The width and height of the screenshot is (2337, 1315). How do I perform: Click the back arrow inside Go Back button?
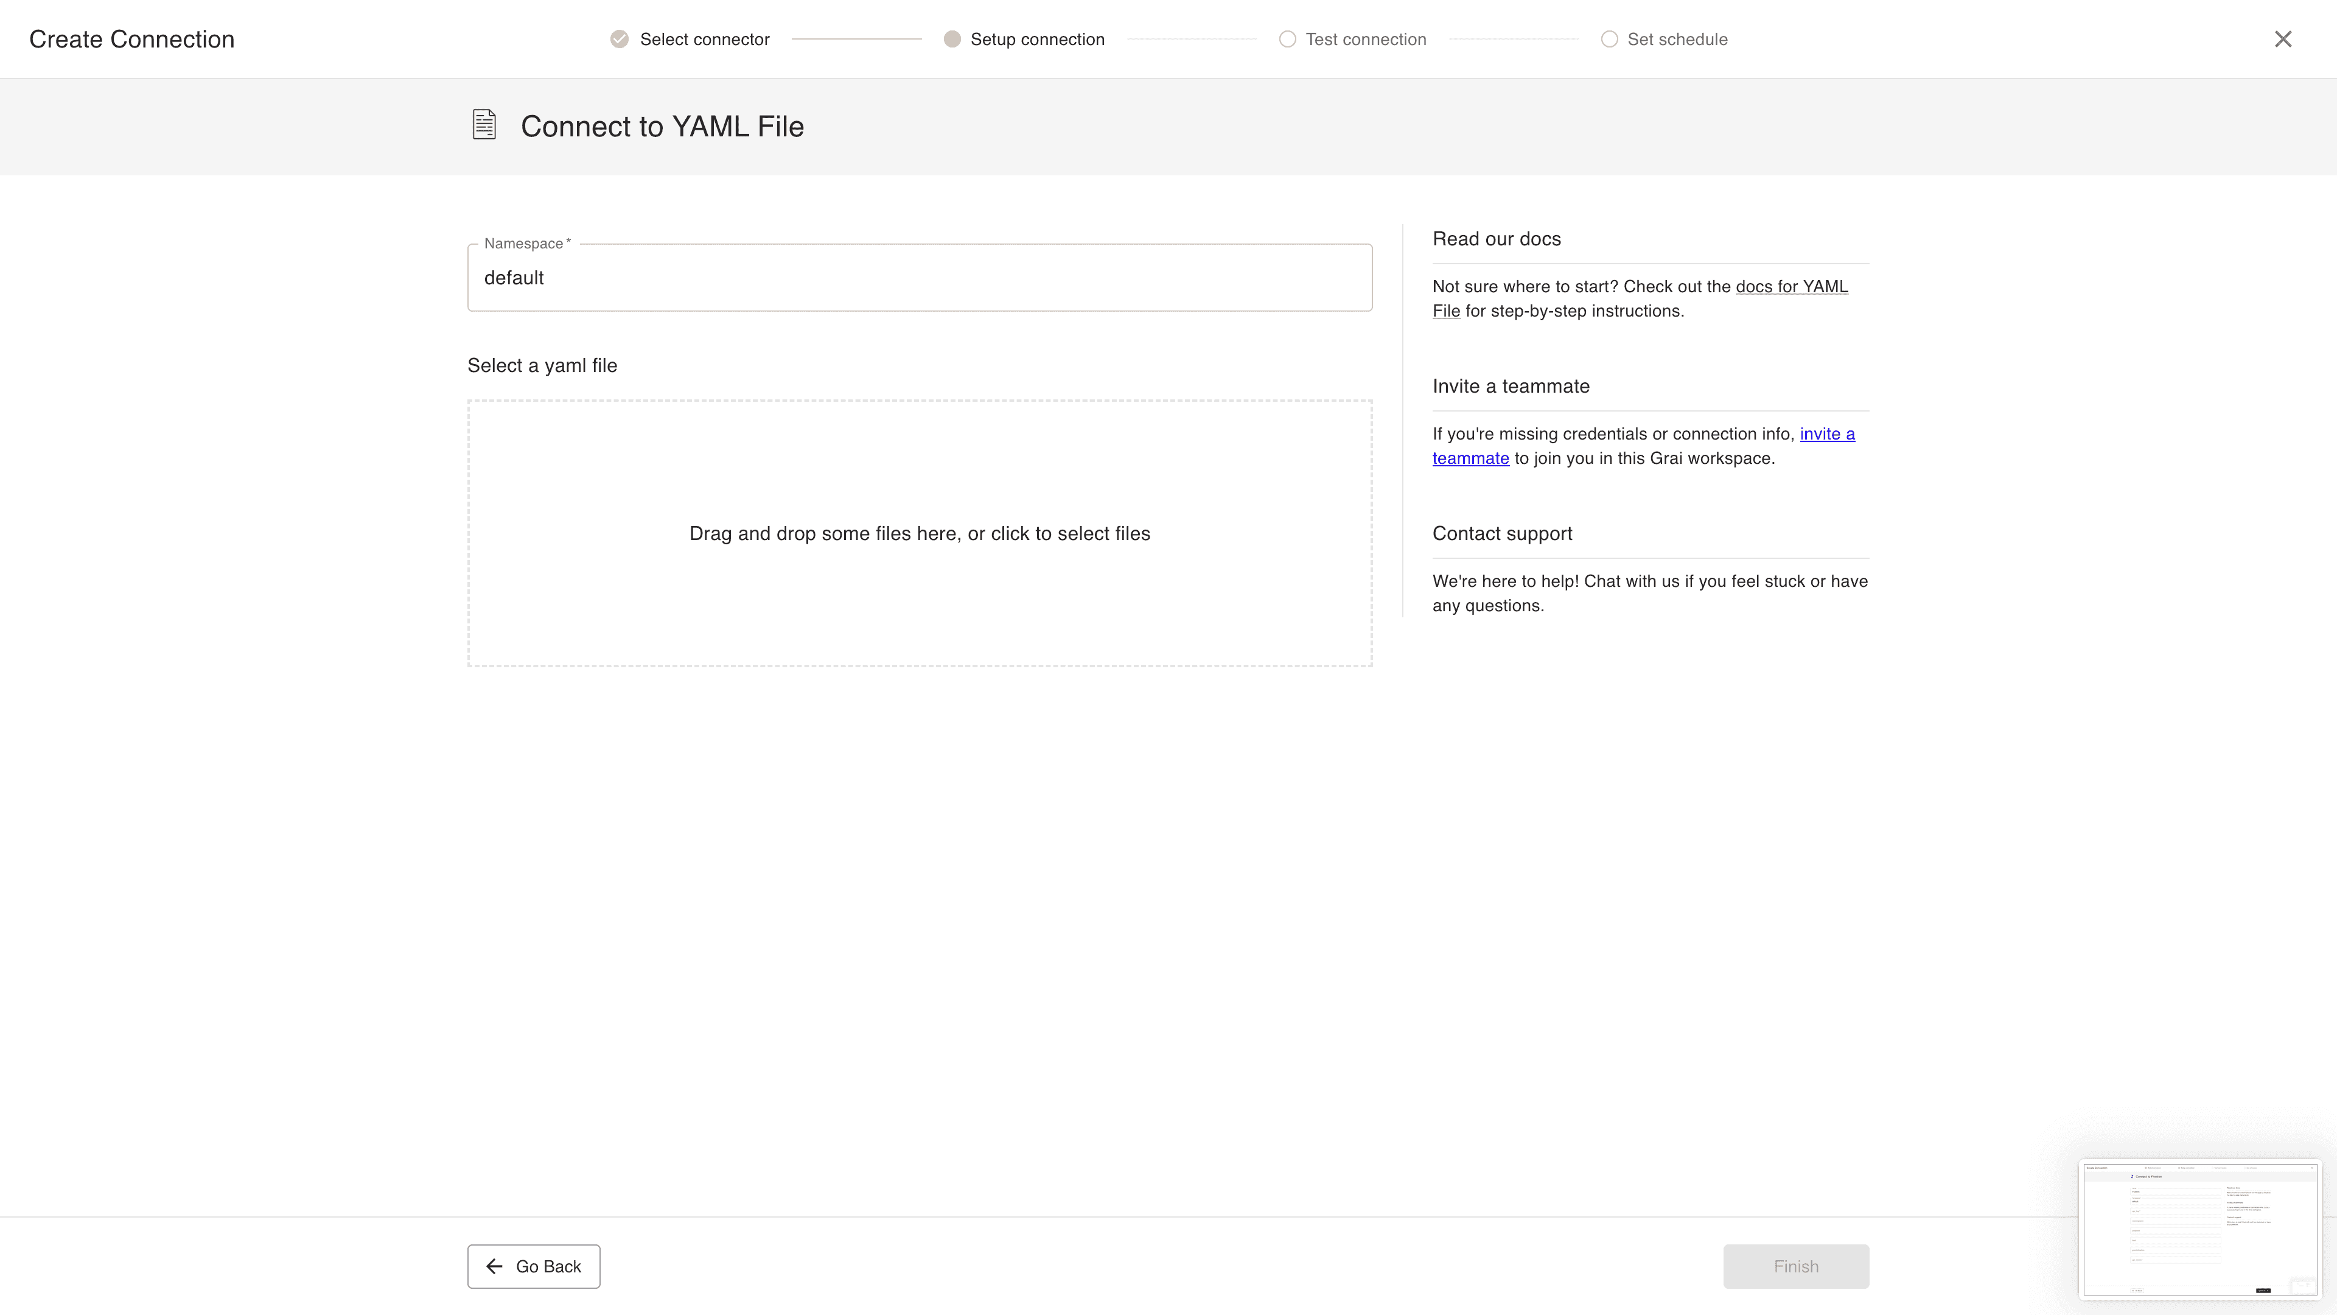point(494,1266)
